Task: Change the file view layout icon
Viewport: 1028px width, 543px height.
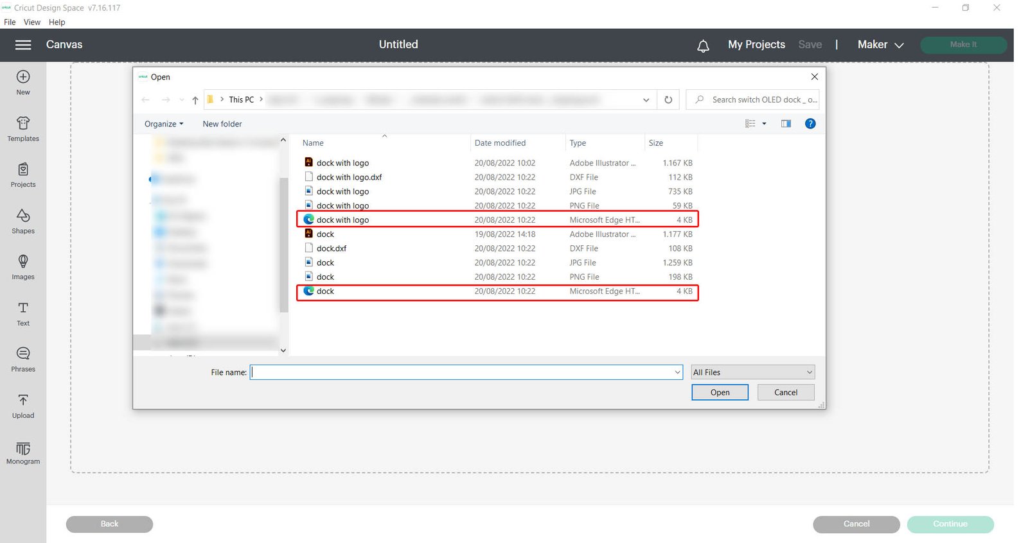Action: click(x=750, y=124)
